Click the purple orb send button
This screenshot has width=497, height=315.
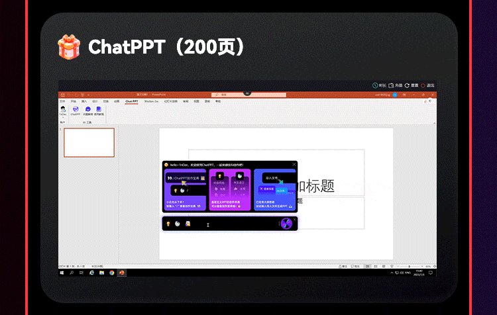click(x=286, y=224)
